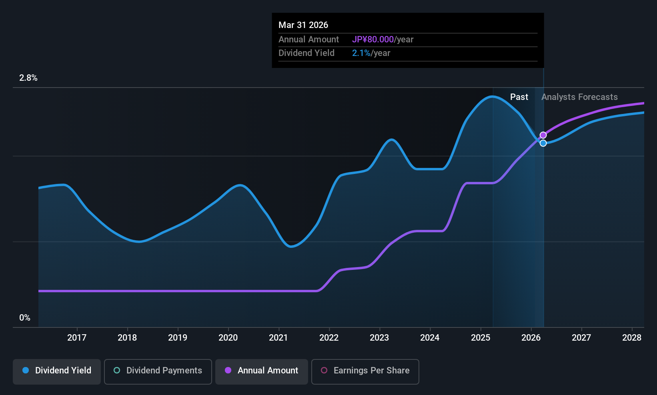
Task: Click the 2017 label on the x-axis
Action: pos(77,338)
